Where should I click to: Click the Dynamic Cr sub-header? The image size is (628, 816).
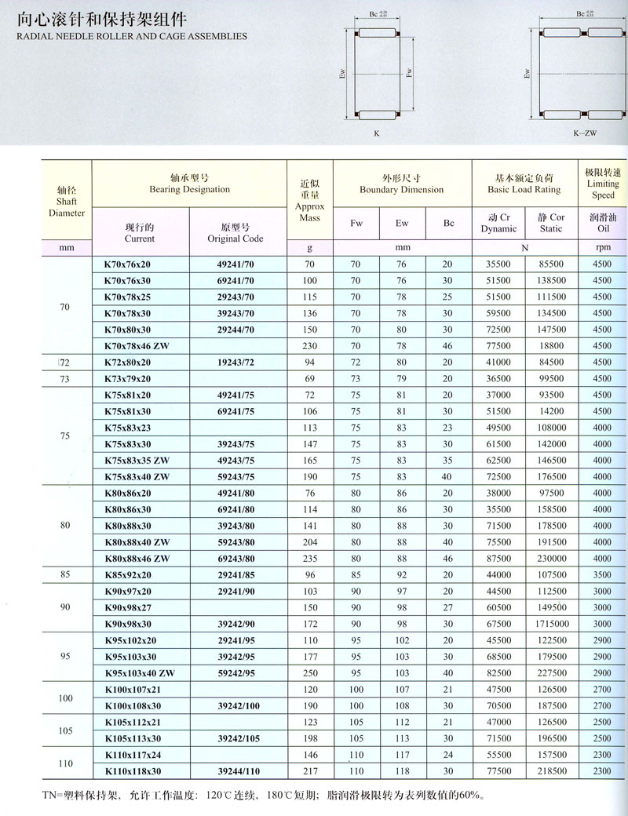pyautogui.click(x=498, y=223)
